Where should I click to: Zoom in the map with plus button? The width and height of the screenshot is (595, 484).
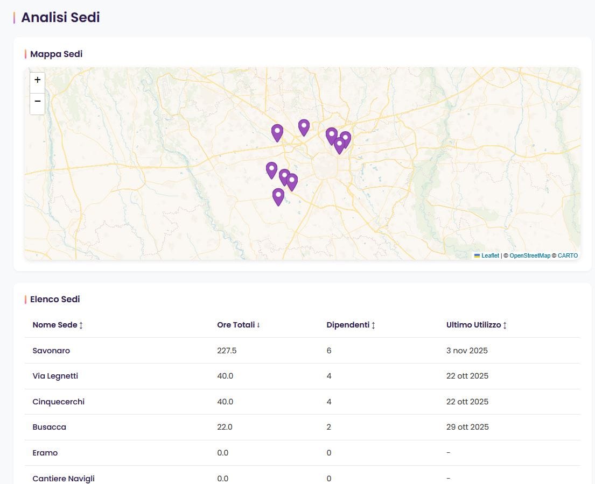pyautogui.click(x=37, y=80)
